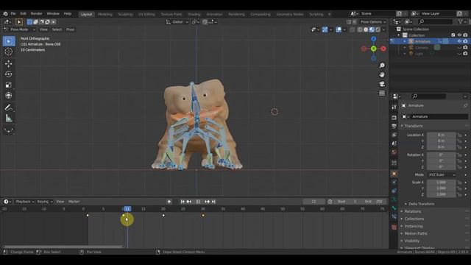Viewport: 471px width, 265px height.
Task: Switch orthographic/perspective grid icon
Action: coord(382,93)
